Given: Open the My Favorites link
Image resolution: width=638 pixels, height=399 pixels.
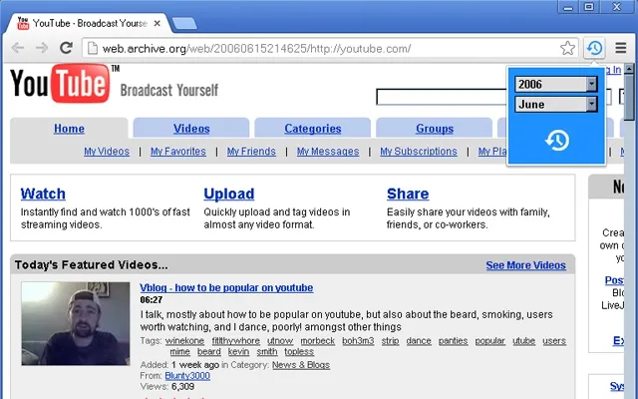Looking at the screenshot, I should tap(178, 152).
